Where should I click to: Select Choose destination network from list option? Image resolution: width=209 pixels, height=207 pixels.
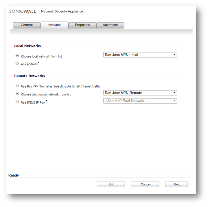(17, 94)
